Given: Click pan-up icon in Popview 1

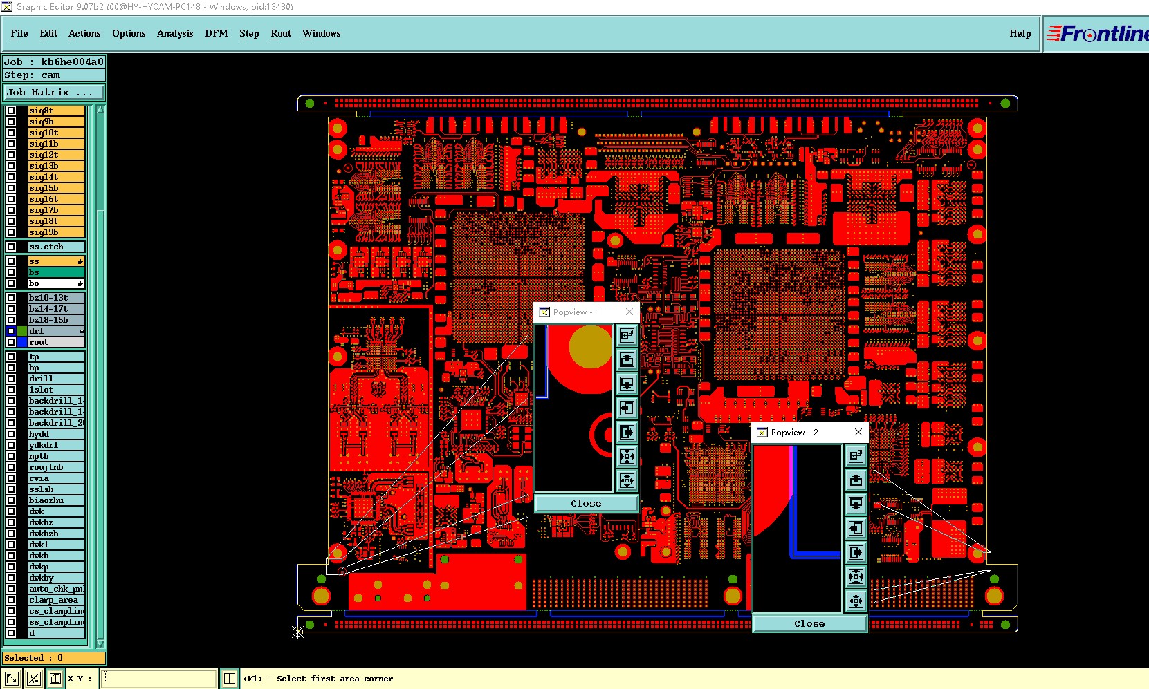Looking at the screenshot, I should click(627, 359).
